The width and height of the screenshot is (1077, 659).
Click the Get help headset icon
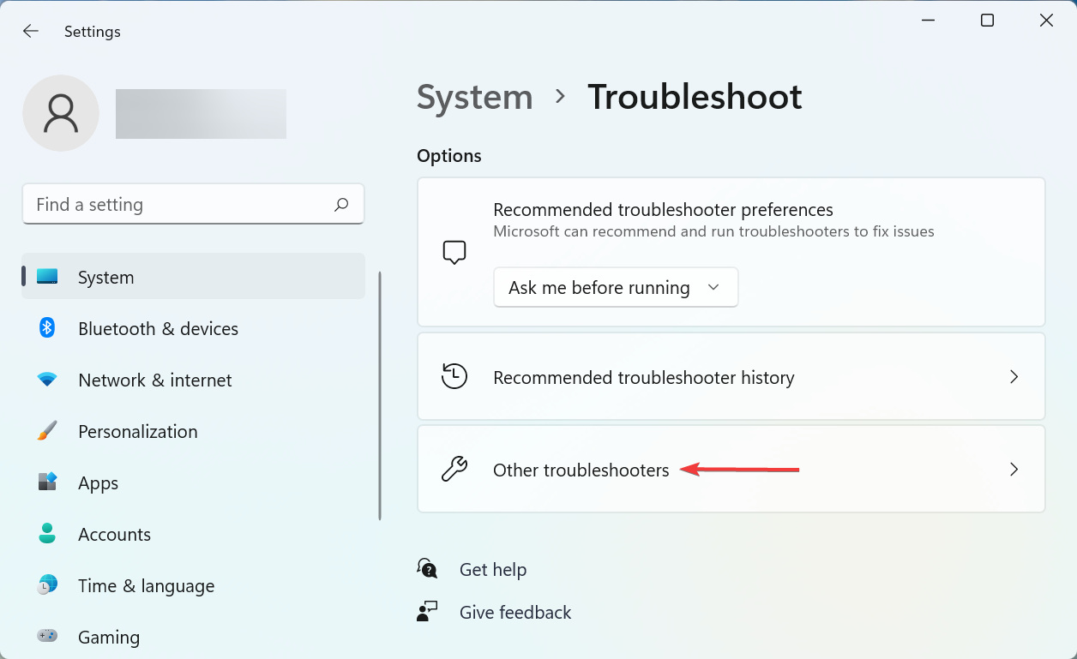coord(427,568)
